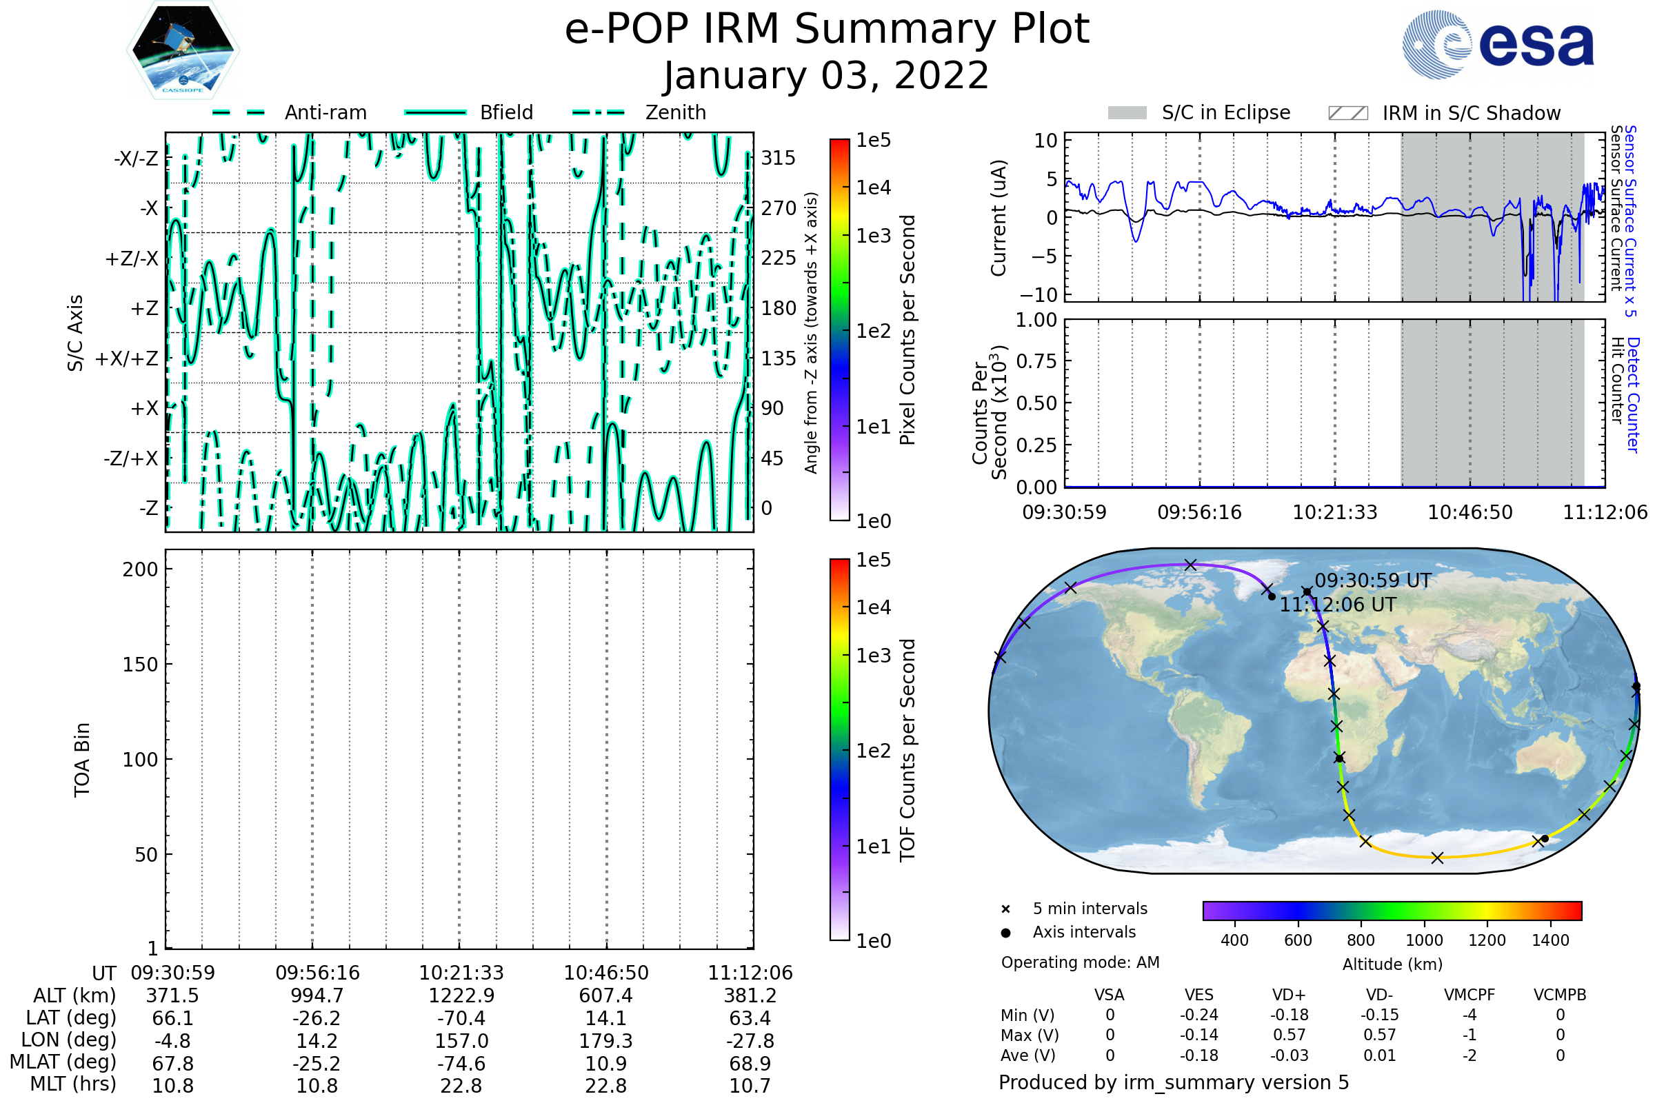Click the Anti-ram dashed legend line

[239, 112]
